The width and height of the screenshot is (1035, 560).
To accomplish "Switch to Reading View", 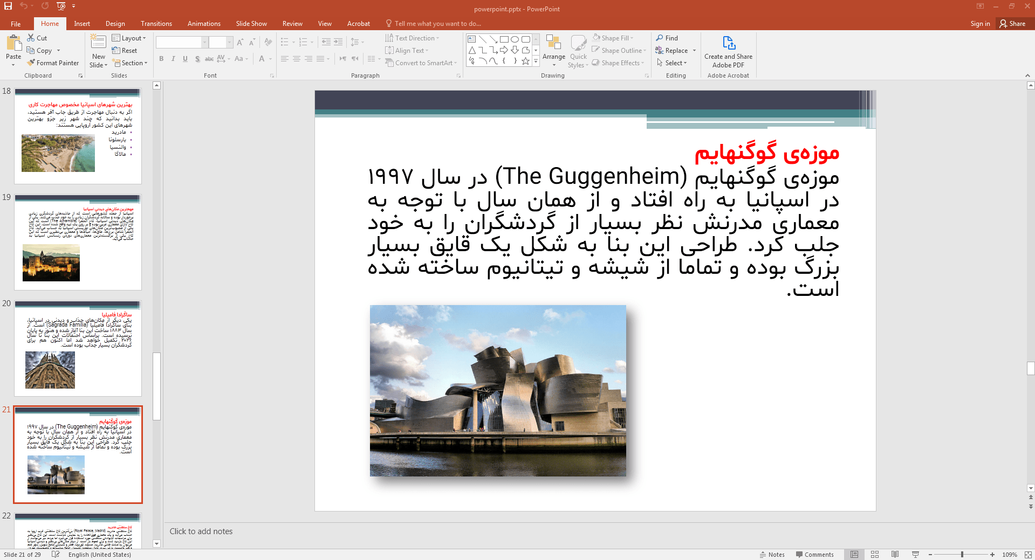I will pyautogui.click(x=895, y=555).
